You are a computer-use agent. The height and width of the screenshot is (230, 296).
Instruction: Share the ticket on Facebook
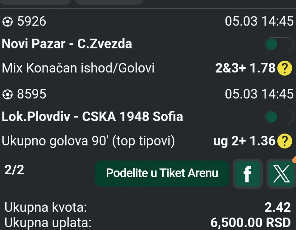tap(247, 174)
